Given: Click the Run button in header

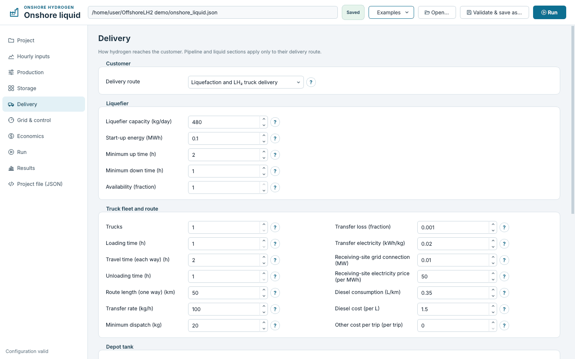Looking at the screenshot, I should (549, 12).
